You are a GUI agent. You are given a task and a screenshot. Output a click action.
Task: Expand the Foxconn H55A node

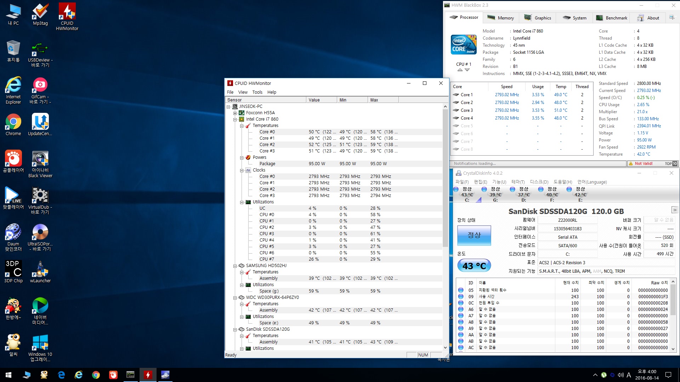(x=235, y=113)
